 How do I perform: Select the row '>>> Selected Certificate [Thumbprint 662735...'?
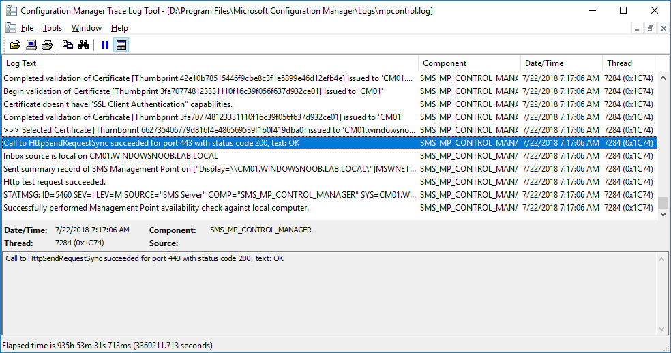click(x=329, y=130)
